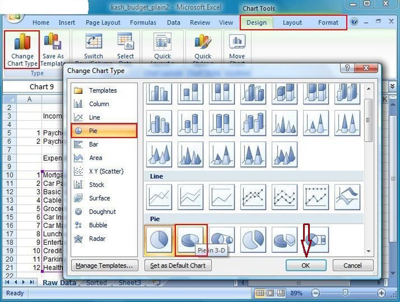The image size is (400, 302).
Task: Choose Templates in chart type list
Action: 104,91
